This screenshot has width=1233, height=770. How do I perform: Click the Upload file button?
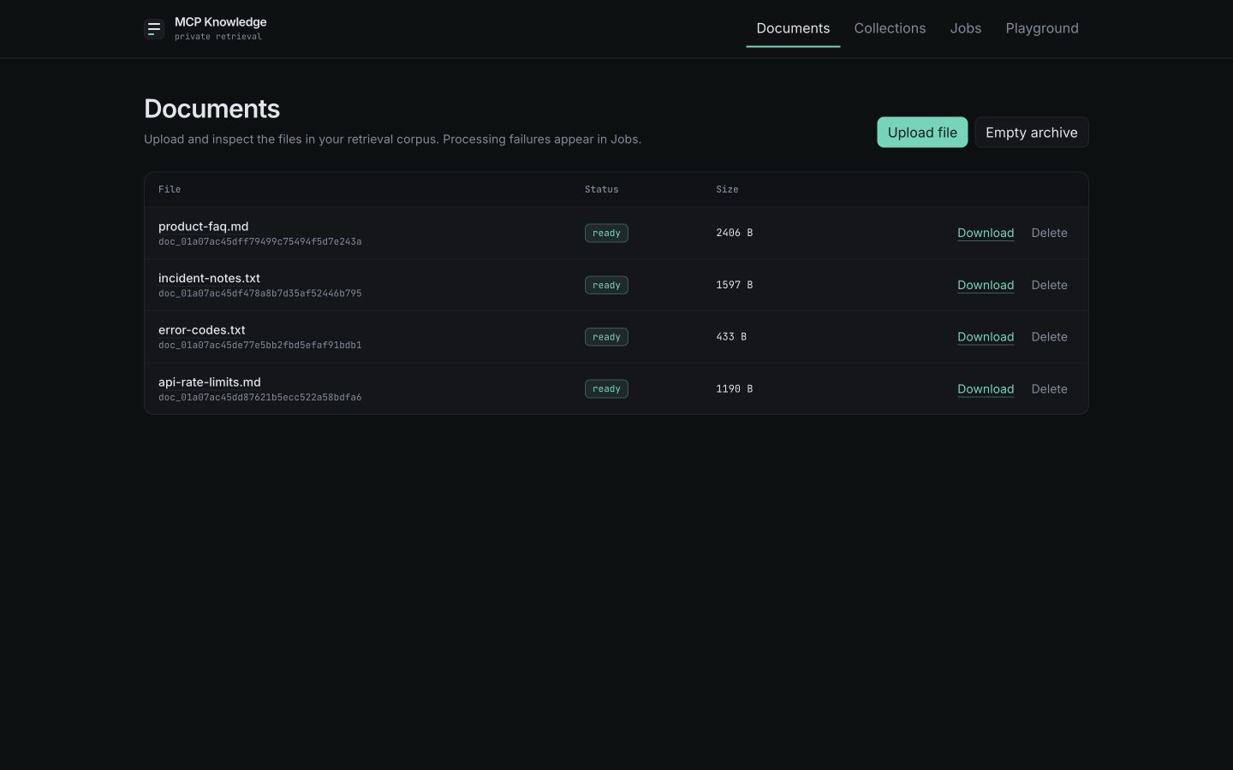click(x=922, y=133)
